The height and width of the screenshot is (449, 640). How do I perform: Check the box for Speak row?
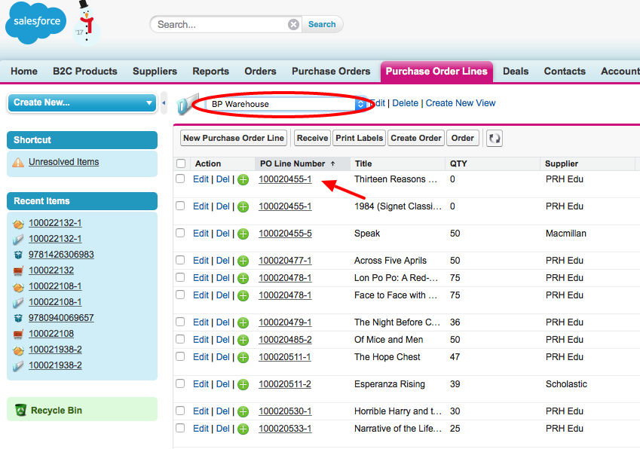180,233
